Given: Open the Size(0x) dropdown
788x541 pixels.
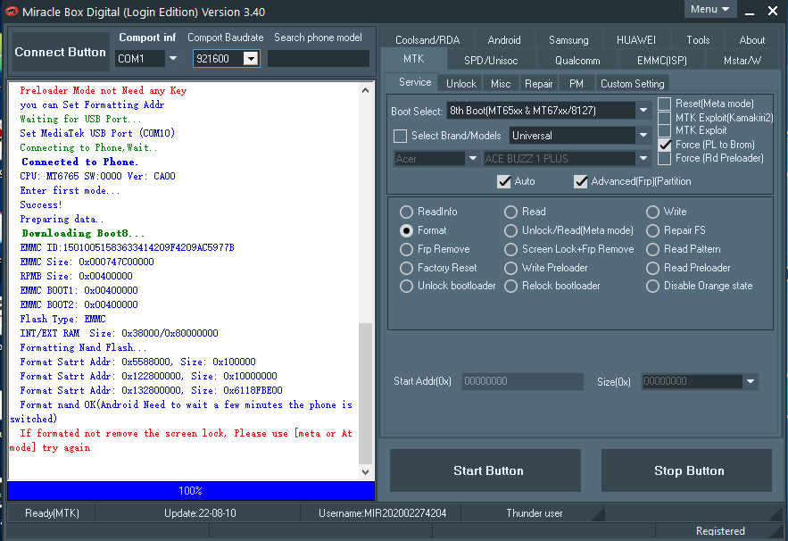Looking at the screenshot, I should [751, 381].
